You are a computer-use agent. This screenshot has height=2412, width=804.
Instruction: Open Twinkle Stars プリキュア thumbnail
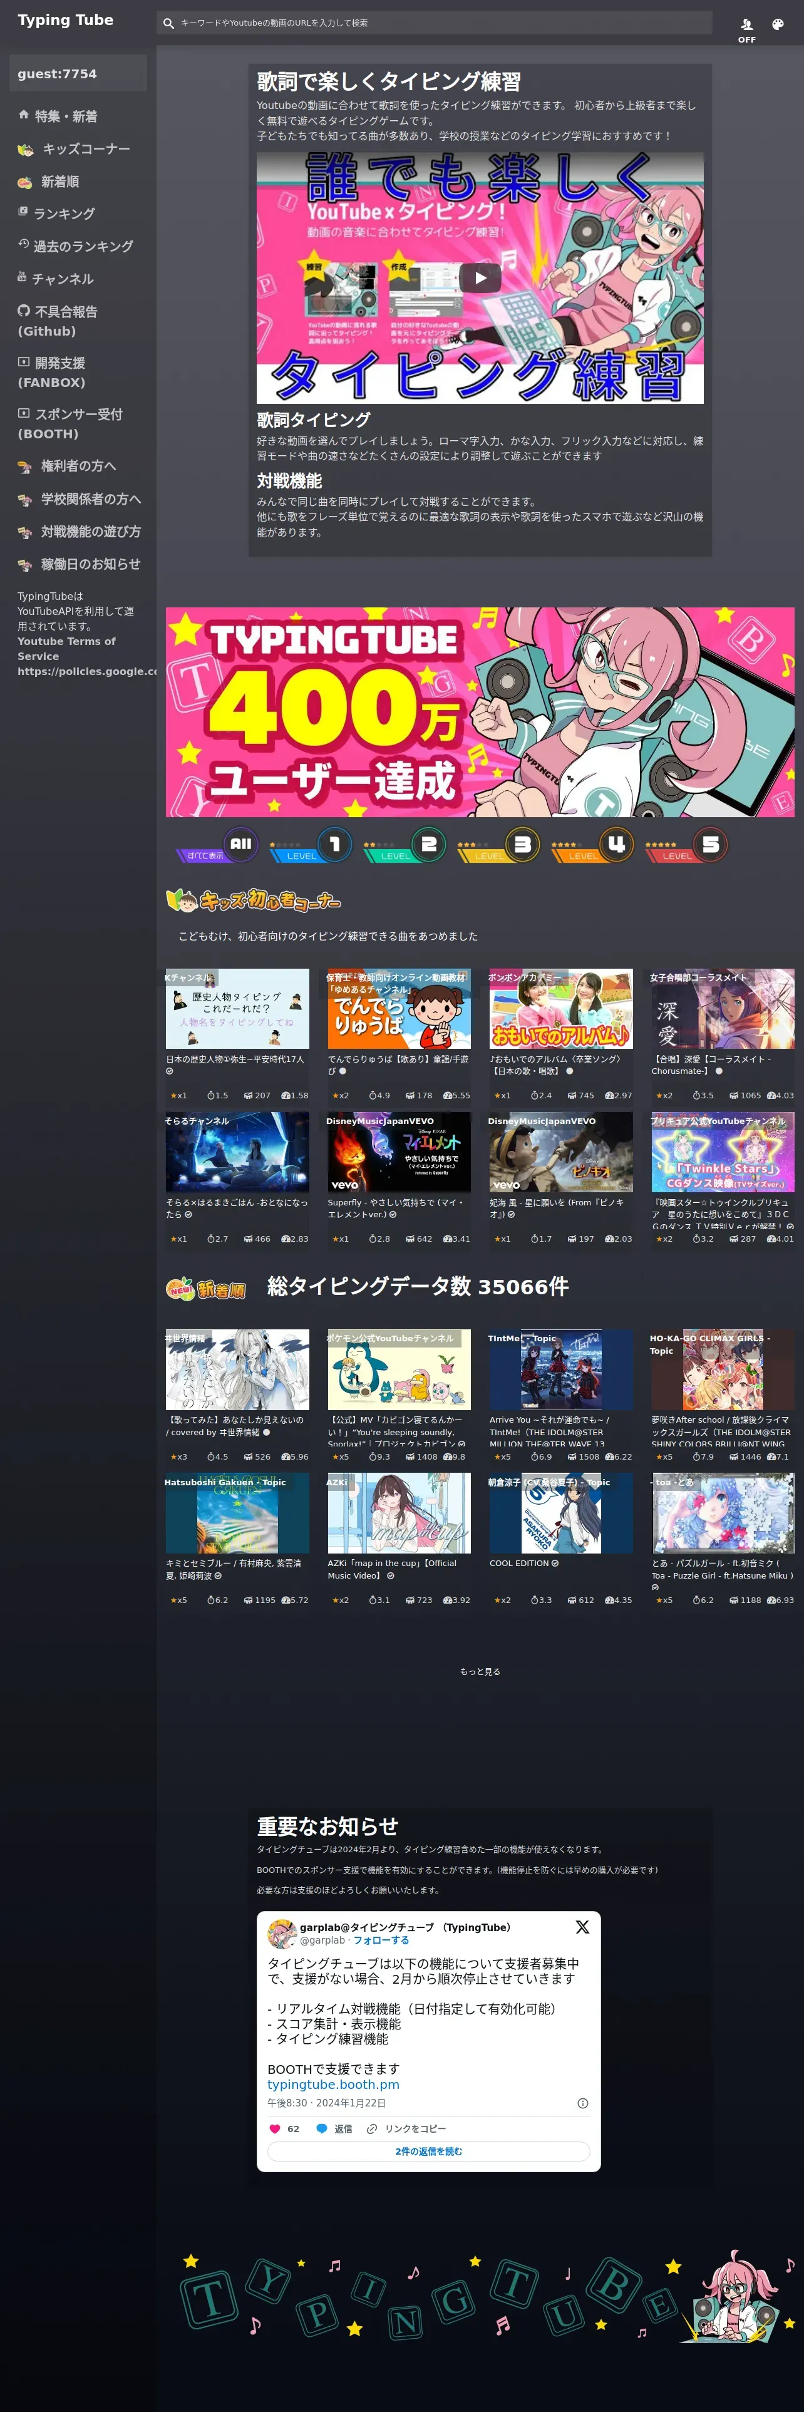pos(723,1152)
